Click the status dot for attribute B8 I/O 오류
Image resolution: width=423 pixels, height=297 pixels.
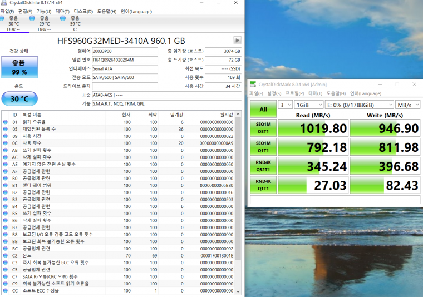pos(6,235)
